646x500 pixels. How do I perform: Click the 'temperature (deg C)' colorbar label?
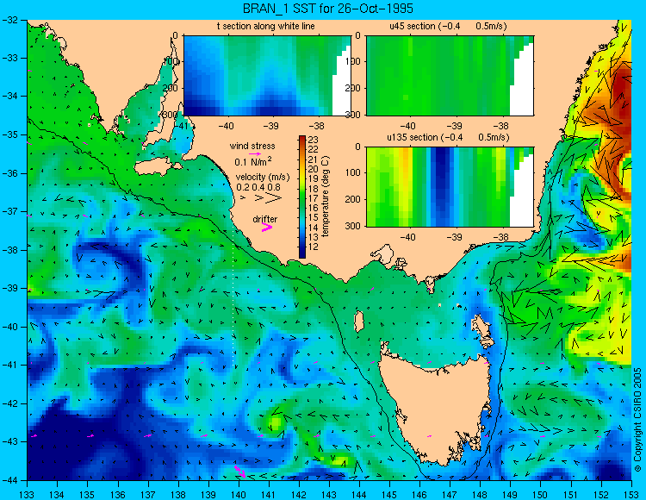[326, 197]
